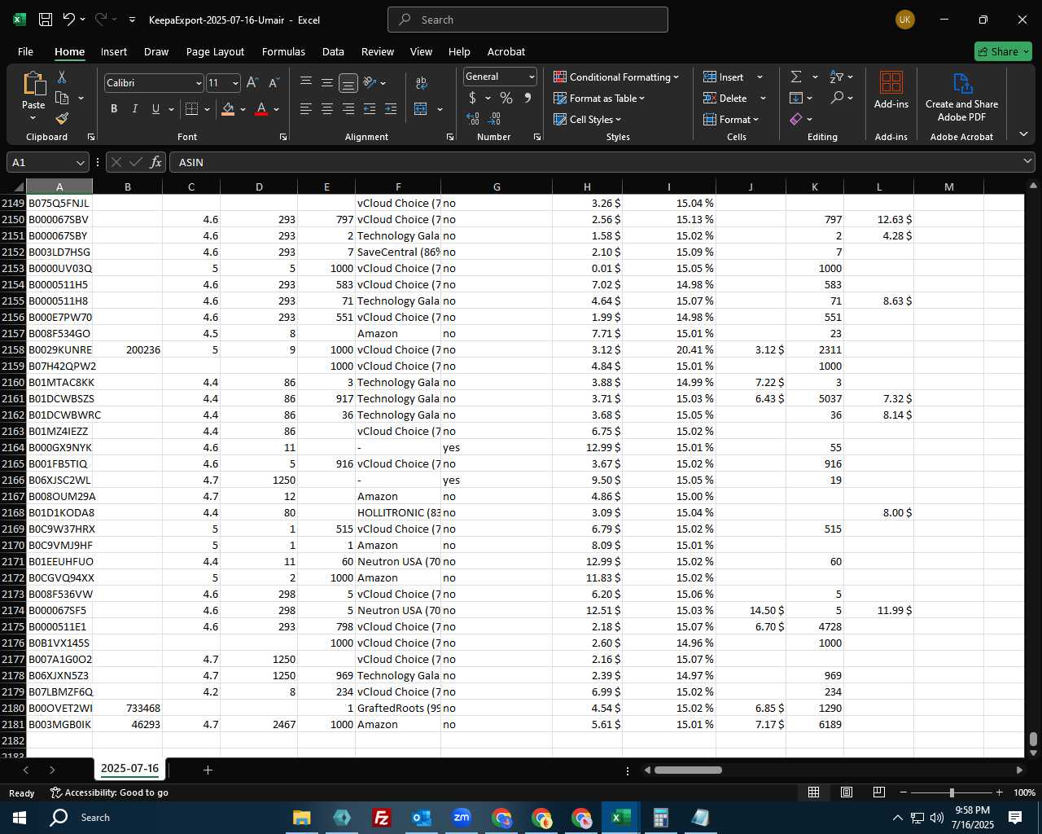Viewport: 1042px width, 834px height.
Task: Open Outlook in the taskbar
Action: point(422,817)
